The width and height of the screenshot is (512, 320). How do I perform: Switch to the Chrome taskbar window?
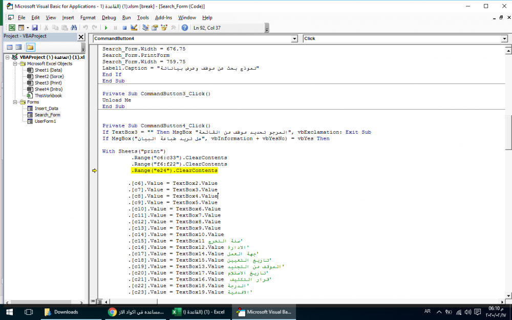pos(136,312)
